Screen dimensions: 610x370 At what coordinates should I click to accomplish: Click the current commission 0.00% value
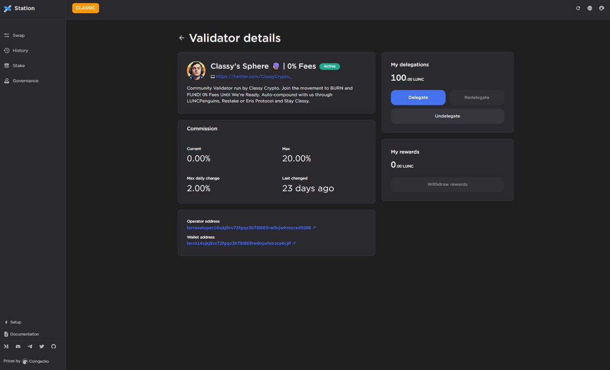(199, 159)
